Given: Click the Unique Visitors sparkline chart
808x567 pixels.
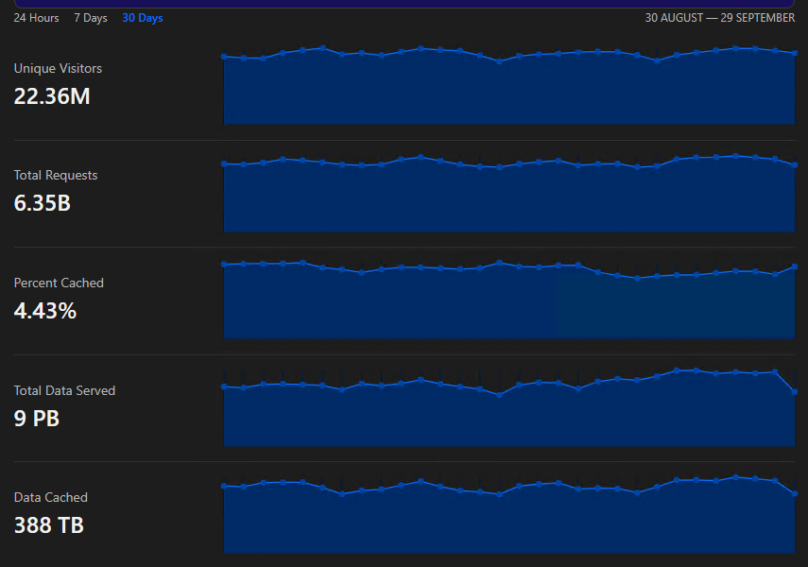Looking at the screenshot, I should 509,86.
